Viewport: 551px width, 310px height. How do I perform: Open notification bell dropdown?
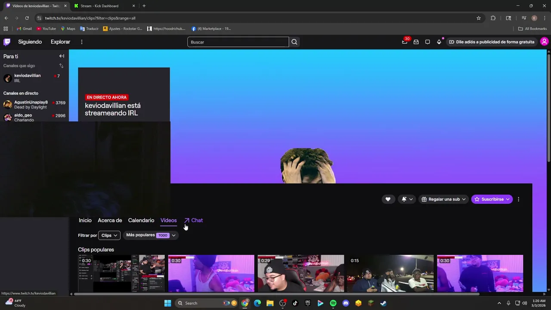coord(407,199)
